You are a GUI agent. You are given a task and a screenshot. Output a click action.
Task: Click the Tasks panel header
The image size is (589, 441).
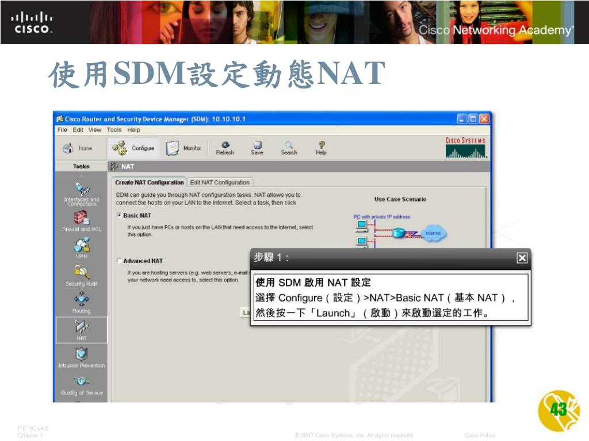coord(81,166)
